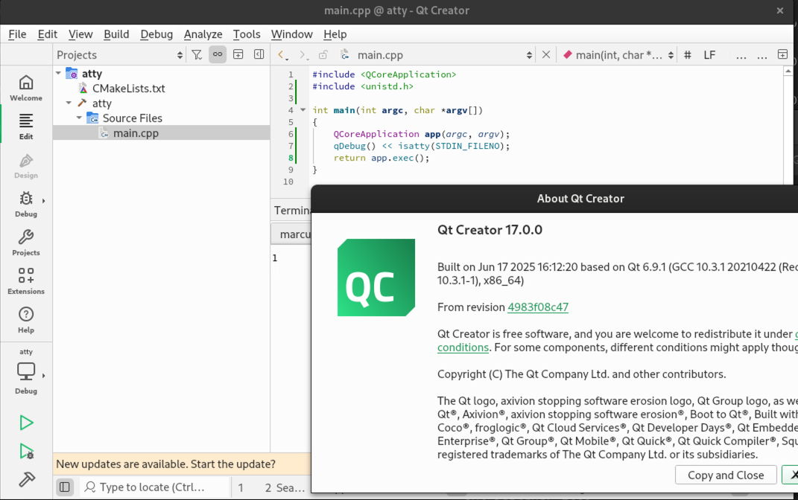This screenshot has width=798, height=500.
Task: Click Copy and Close button
Action: pyautogui.click(x=726, y=475)
